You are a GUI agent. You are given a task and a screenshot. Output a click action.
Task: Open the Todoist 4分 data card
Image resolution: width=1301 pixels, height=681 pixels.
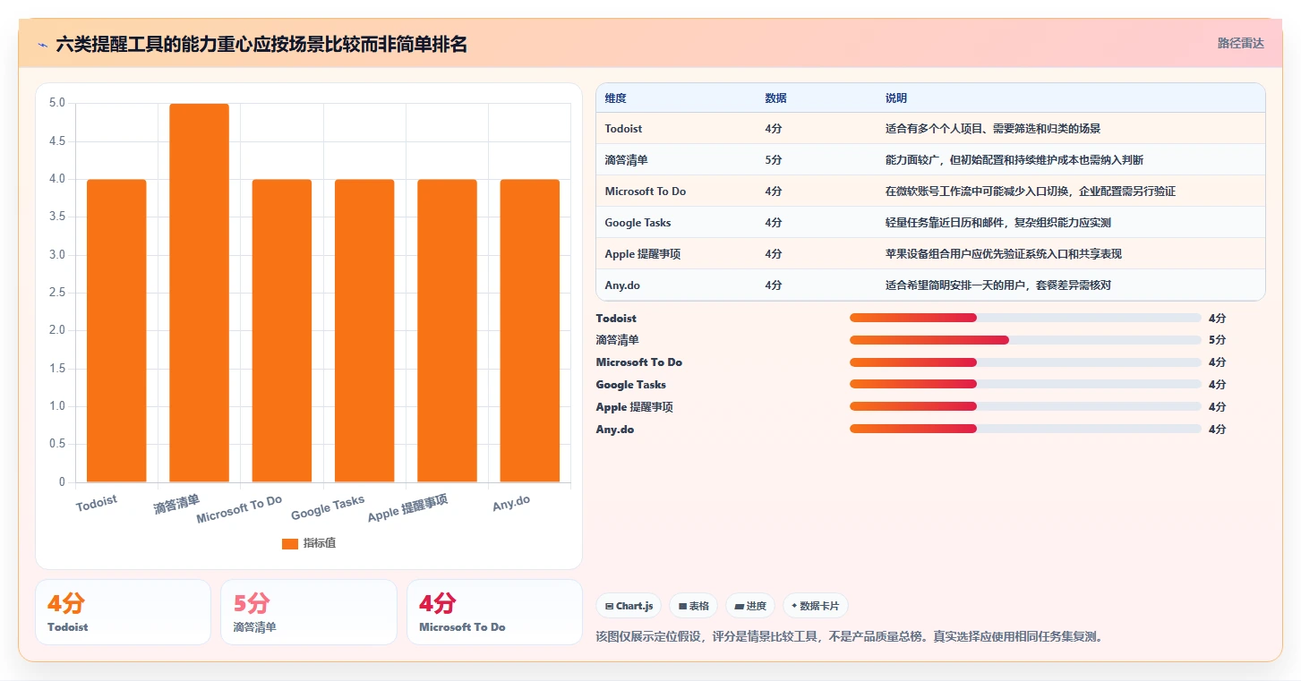click(123, 612)
